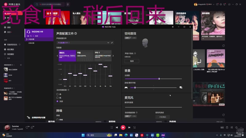
Task: Select the 平直 equalizer preset
Action: [85, 56]
